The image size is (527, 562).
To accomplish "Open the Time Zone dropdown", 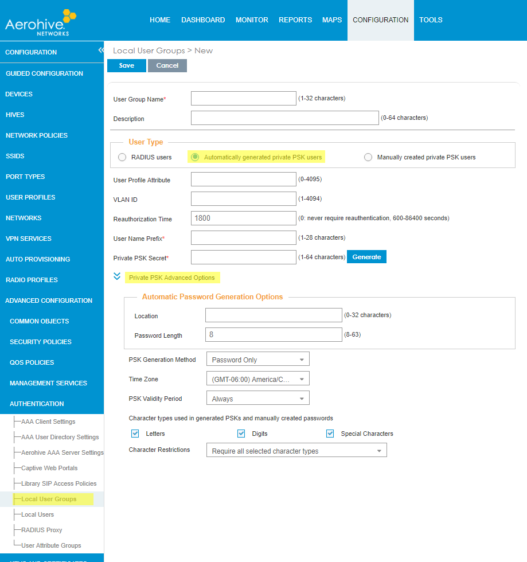I will (257, 379).
